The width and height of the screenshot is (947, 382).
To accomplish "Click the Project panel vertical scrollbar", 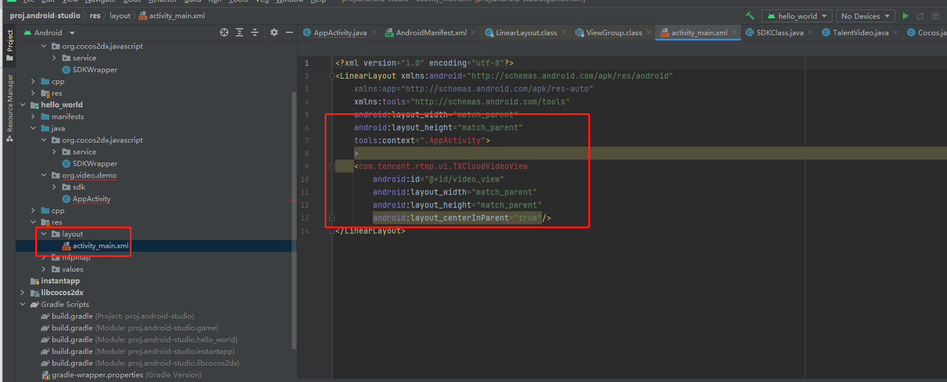I will [294, 220].
